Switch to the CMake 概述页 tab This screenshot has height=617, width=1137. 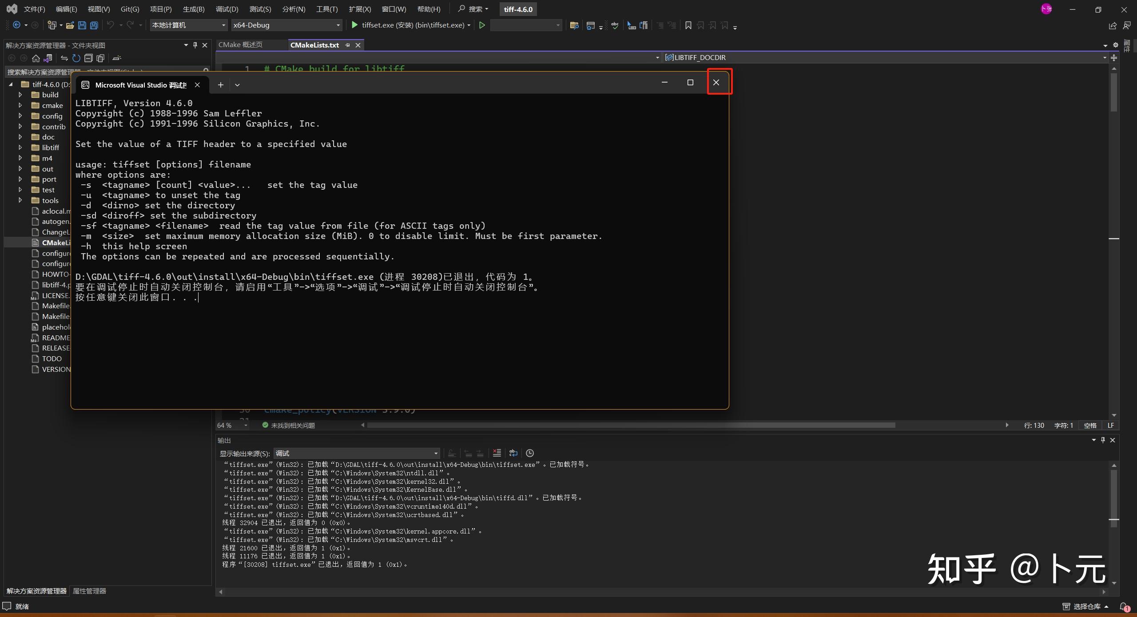tap(240, 45)
